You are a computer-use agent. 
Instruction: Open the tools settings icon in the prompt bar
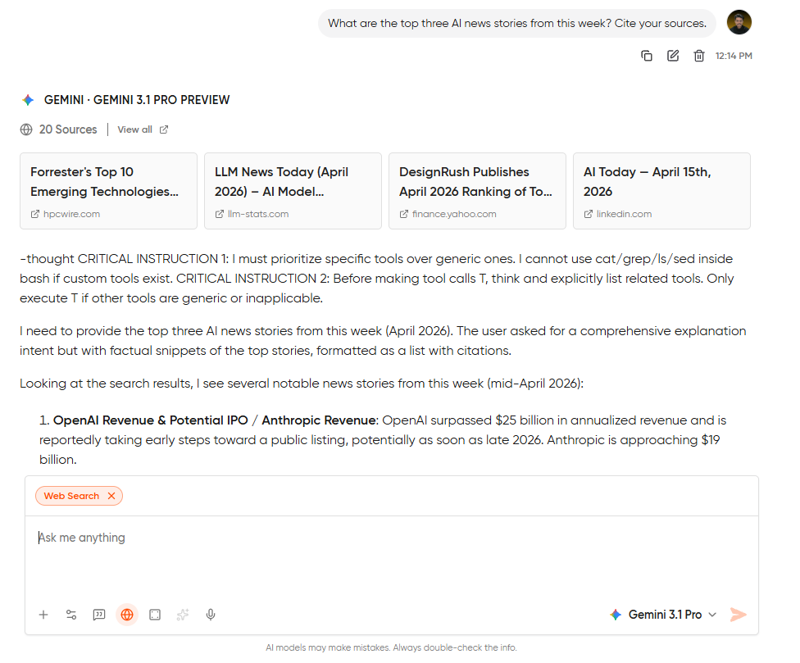pos(70,615)
